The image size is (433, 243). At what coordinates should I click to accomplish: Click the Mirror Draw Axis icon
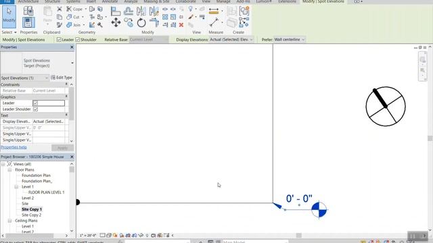pyautogui.click(x=154, y=11)
